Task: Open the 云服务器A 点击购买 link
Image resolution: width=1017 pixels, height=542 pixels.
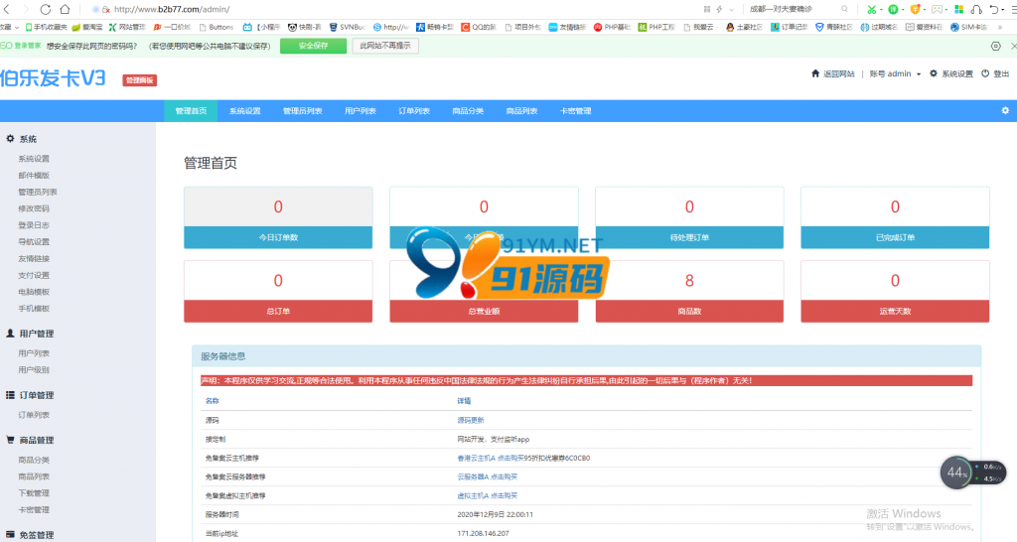Action: 487,476
